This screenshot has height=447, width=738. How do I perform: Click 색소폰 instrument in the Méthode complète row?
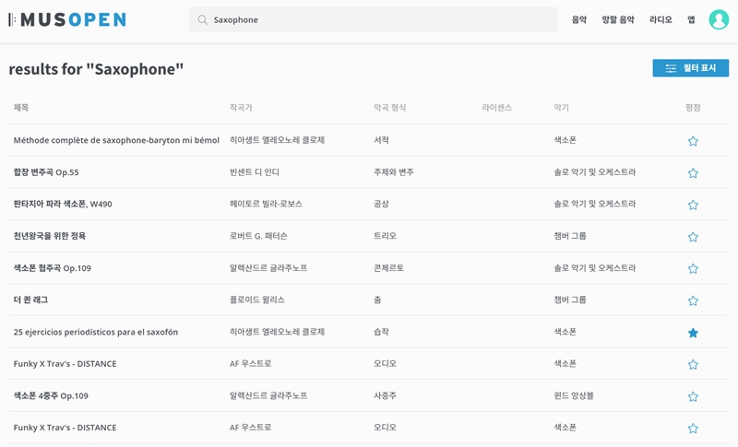point(565,140)
